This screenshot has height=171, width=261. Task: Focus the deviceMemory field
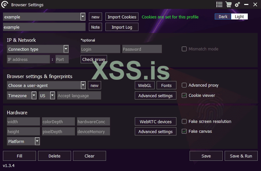click(93, 131)
